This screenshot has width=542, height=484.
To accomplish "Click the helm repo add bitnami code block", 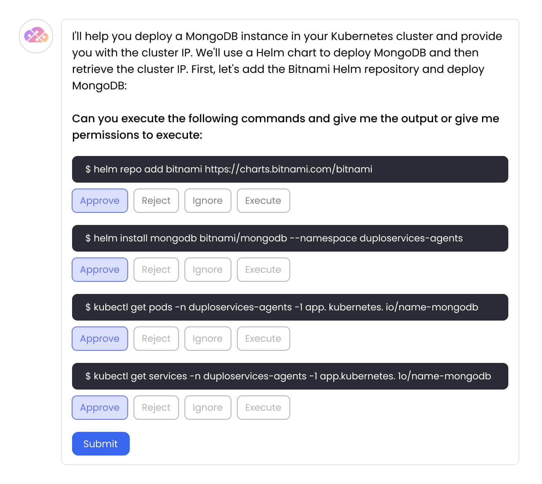I will [x=290, y=169].
